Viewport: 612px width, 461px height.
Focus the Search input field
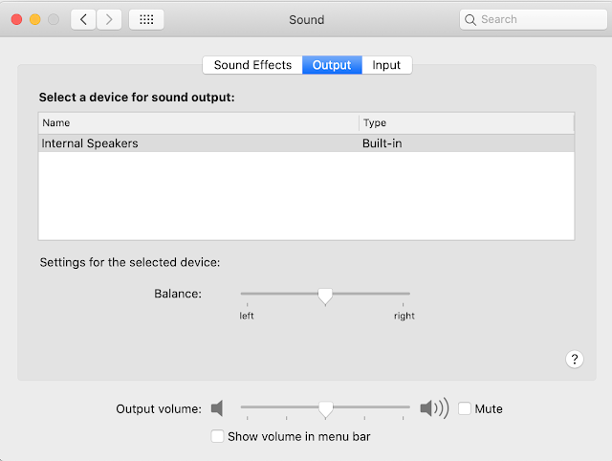[534, 19]
